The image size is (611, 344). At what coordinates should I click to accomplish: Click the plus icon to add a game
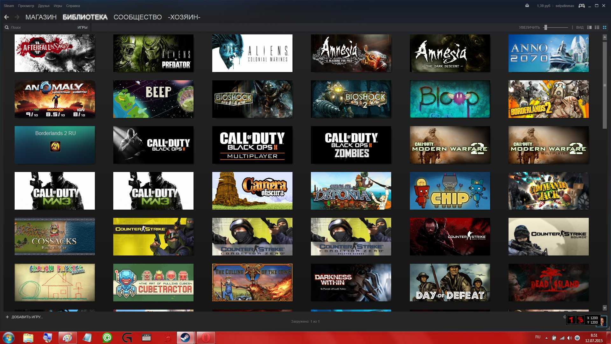(7, 317)
